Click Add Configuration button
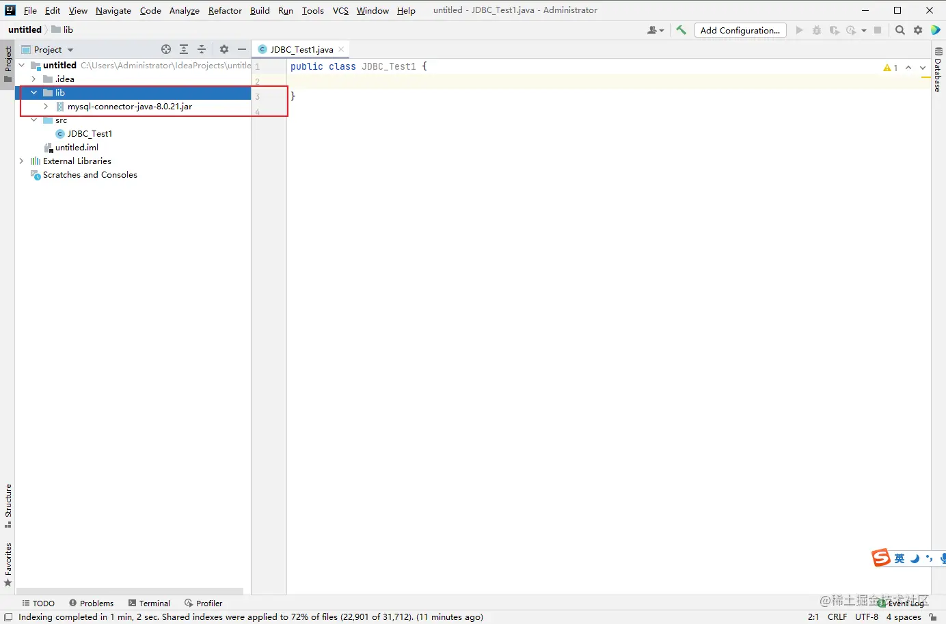Image resolution: width=946 pixels, height=624 pixels. 740,30
